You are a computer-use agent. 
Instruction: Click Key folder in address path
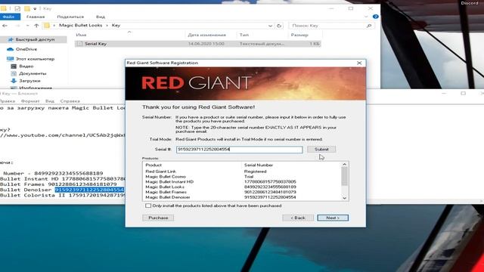tap(116, 25)
